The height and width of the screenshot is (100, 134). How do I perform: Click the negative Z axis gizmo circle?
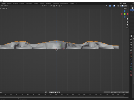125,17
